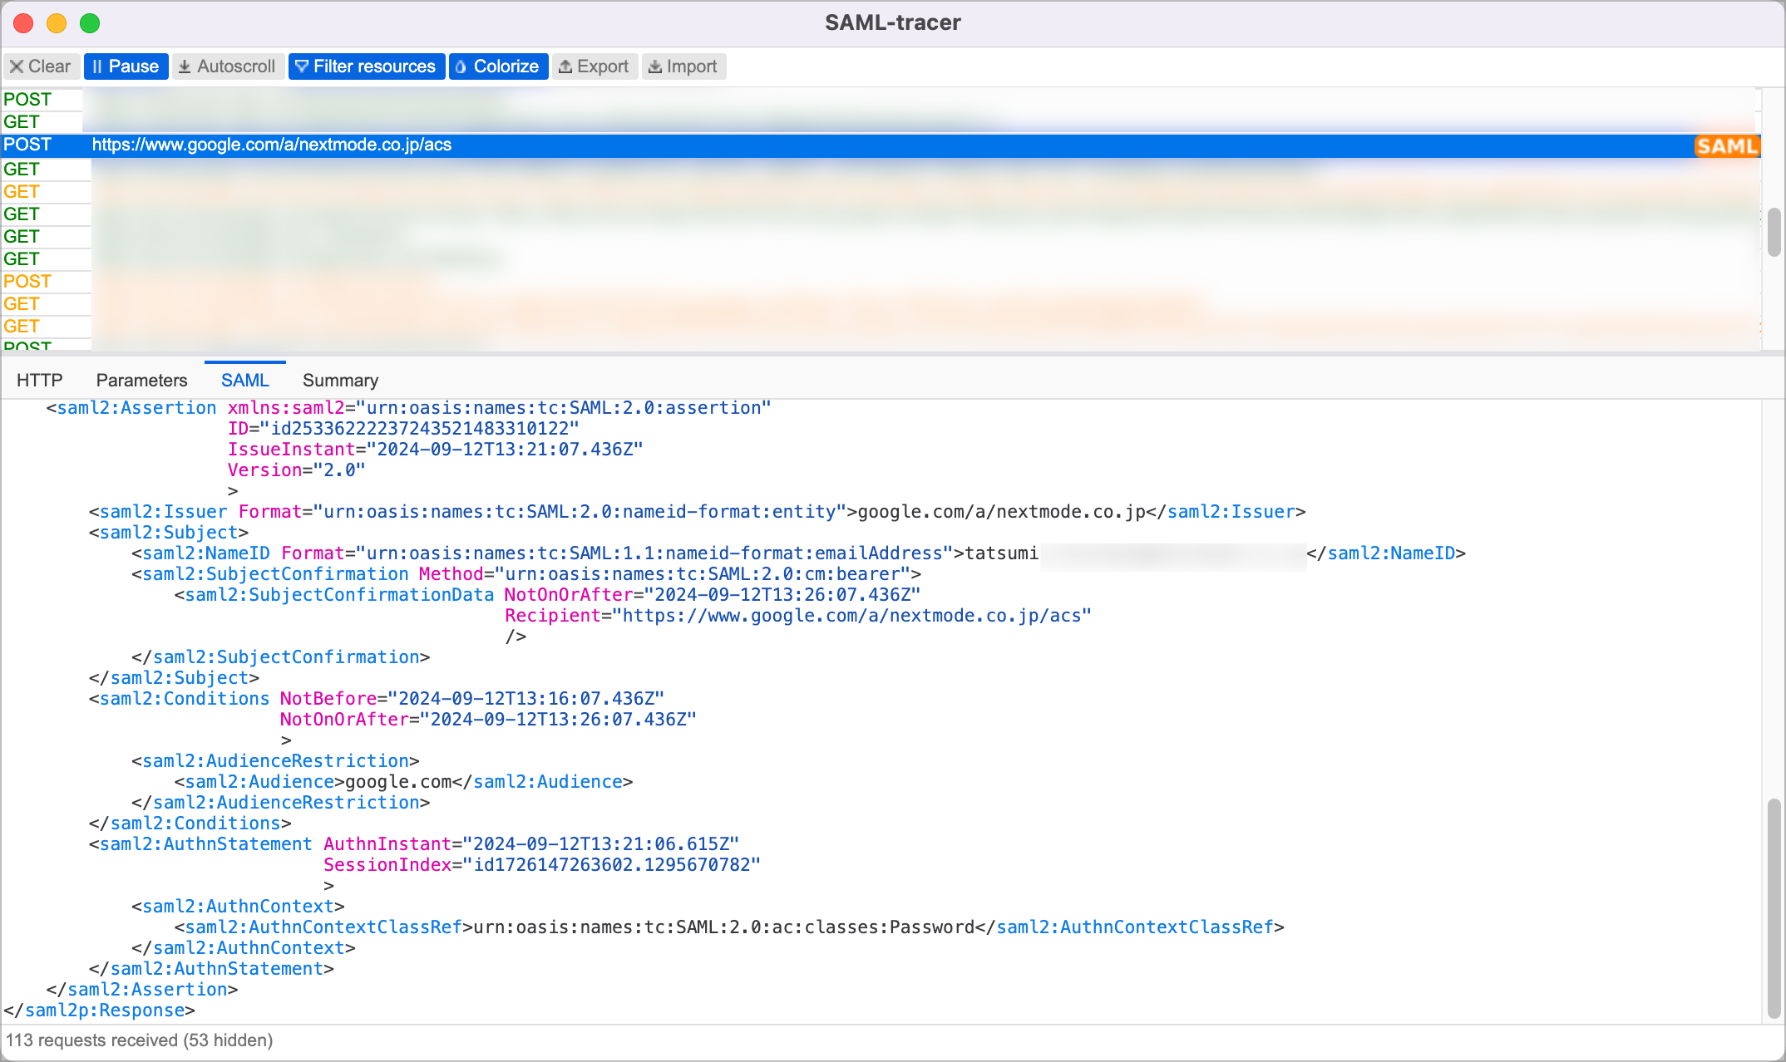Click the Filter resources funnel icon
Screen dimensions: 1786x1062
[x=301, y=66]
